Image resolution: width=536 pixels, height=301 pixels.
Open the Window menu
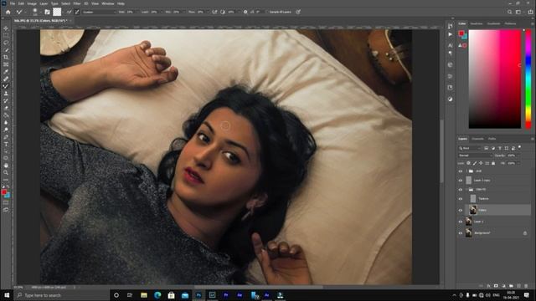(x=108, y=3)
